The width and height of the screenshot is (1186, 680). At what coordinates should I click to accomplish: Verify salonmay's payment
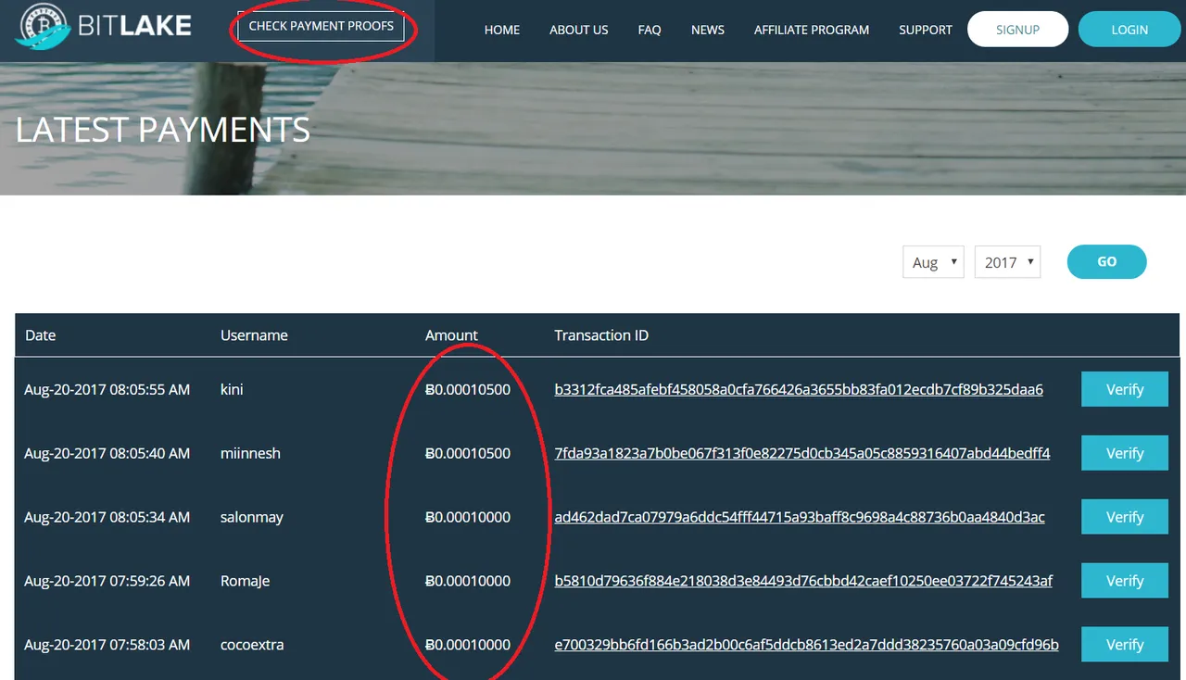tap(1125, 517)
